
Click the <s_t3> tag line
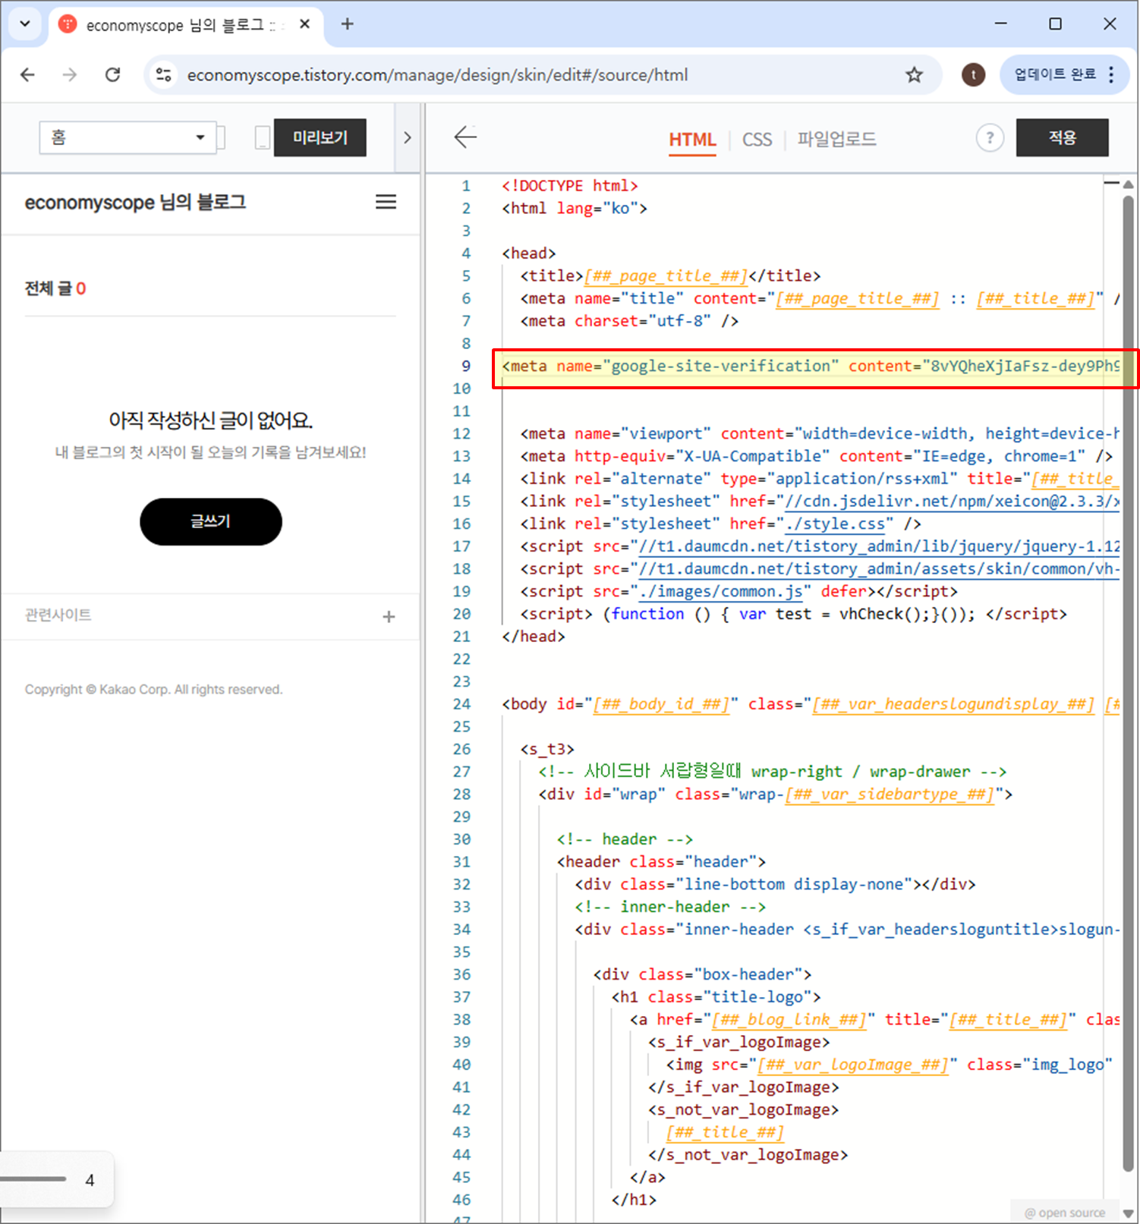[547, 750]
